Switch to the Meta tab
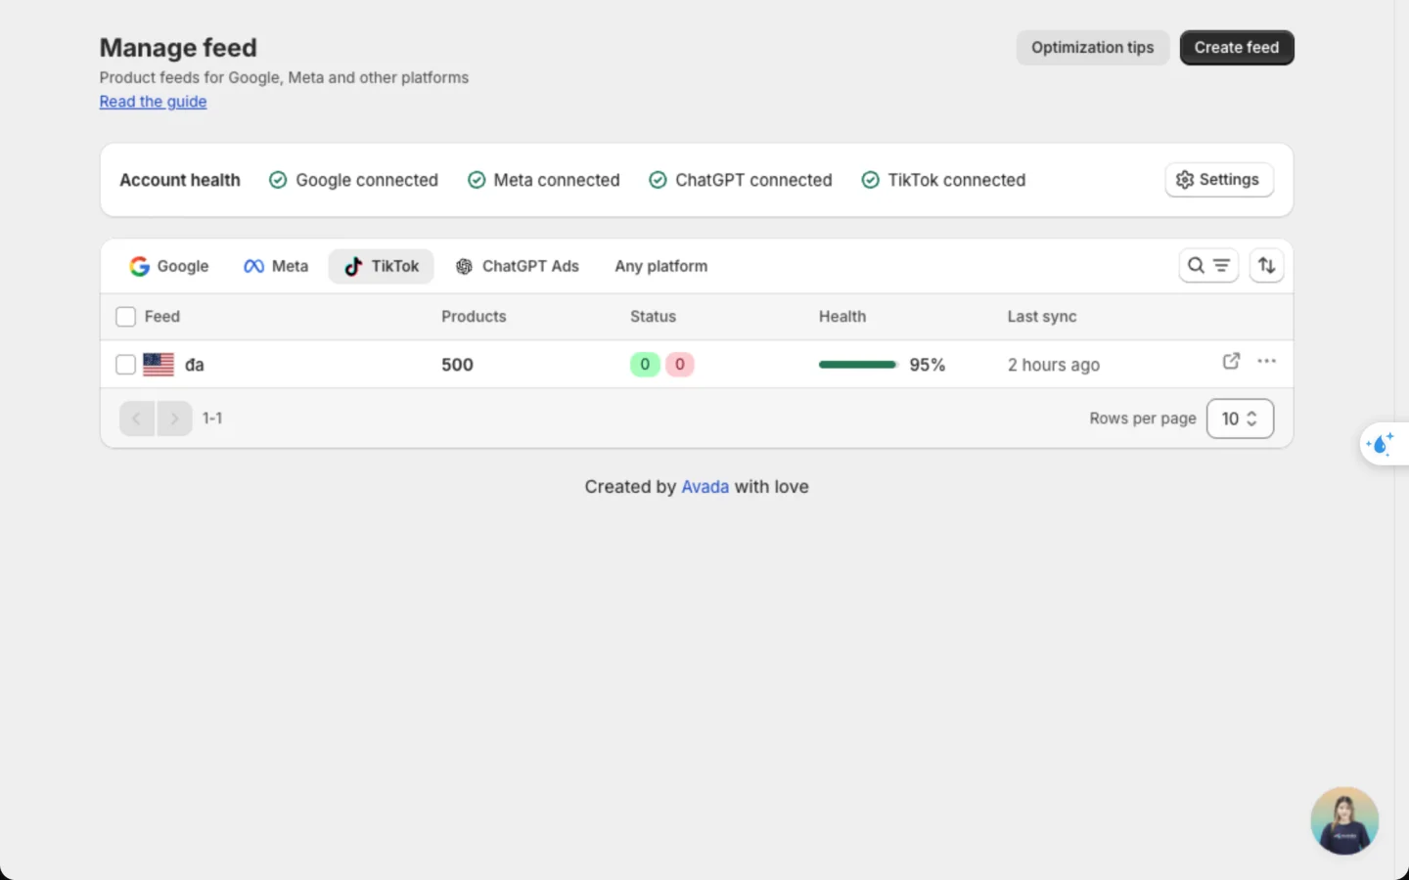 pyautogui.click(x=276, y=266)
